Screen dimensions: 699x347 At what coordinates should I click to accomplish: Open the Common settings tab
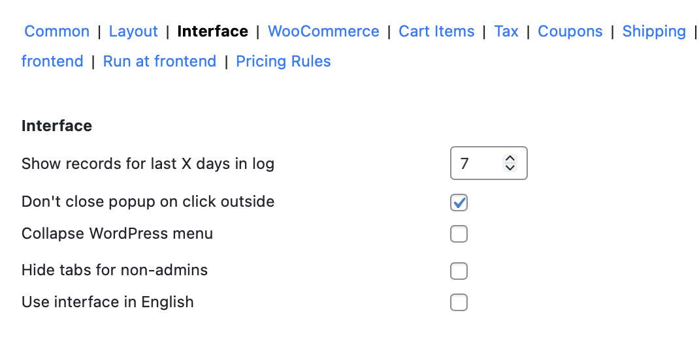pos(57,31)
